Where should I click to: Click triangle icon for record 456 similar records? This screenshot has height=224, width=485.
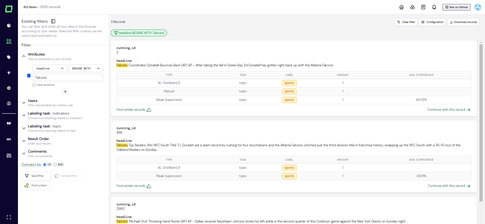point(149,186)
